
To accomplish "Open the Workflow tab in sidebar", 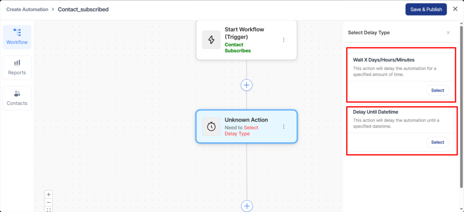I will [17, 37].
